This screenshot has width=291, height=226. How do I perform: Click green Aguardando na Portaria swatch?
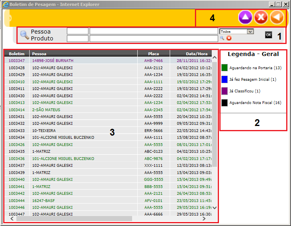pyautogui.click(x=225, y=68)
